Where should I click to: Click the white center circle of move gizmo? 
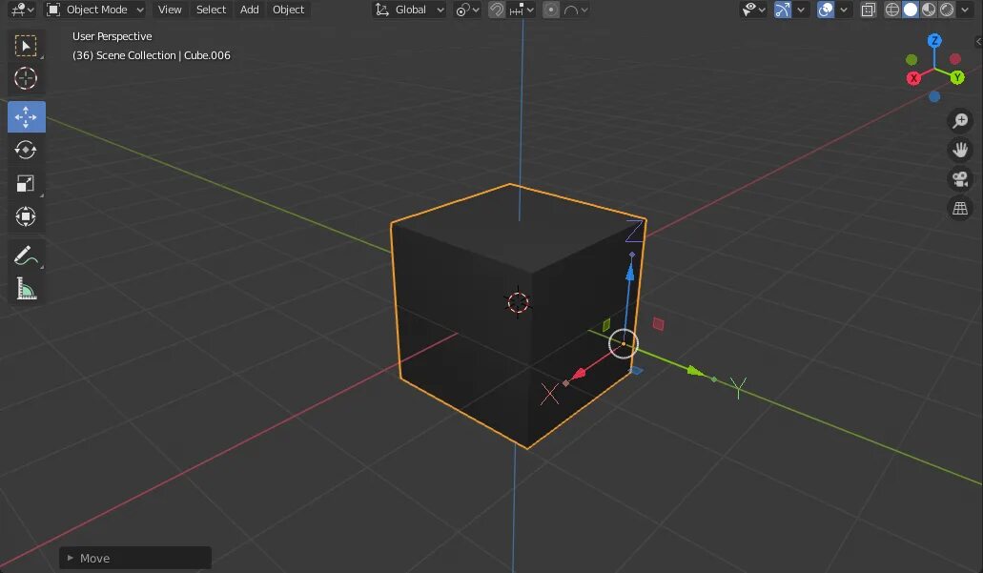click(624, 343)
